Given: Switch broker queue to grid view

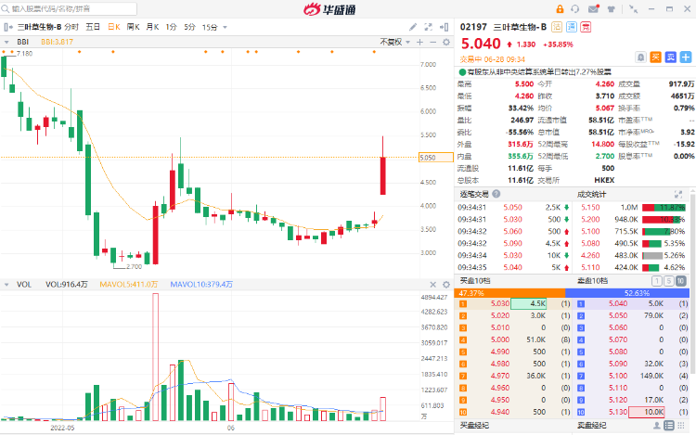Looking at the screenshot, I should click(680, 426).
